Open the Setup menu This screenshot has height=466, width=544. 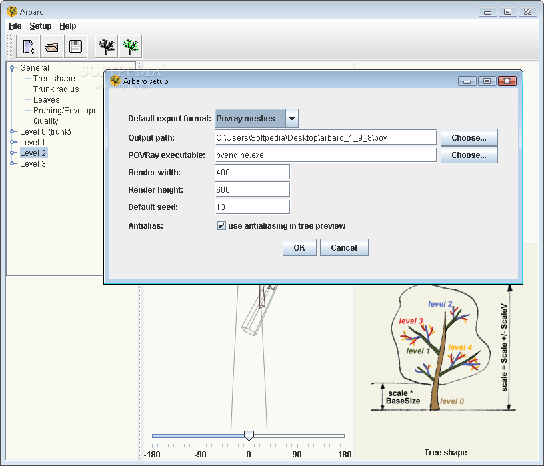(x=41, y=26)
